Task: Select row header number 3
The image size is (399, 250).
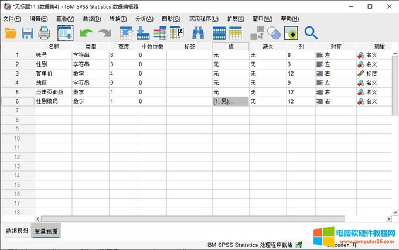Action: tap(18, 74)
